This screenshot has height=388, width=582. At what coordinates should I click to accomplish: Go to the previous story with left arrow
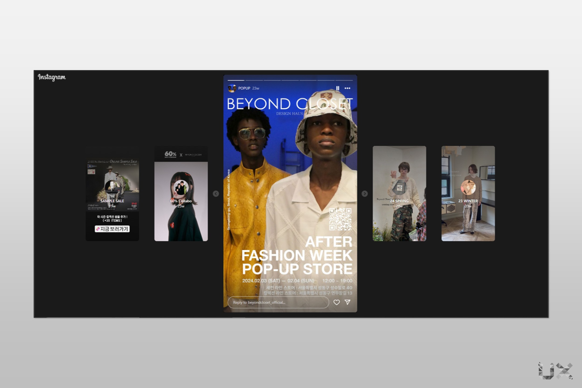pos(216,194)
